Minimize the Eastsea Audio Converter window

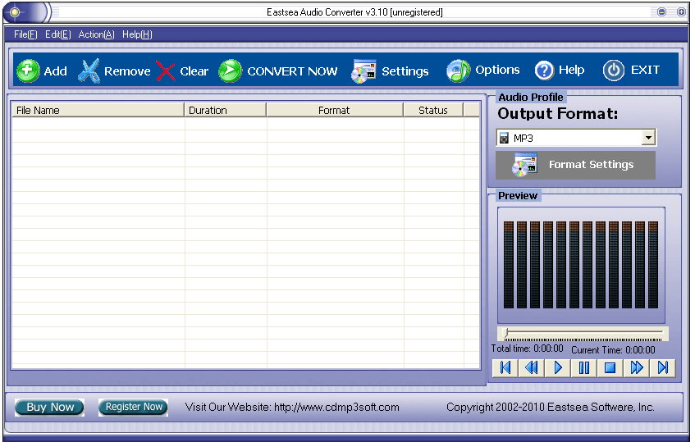[661, 12]
